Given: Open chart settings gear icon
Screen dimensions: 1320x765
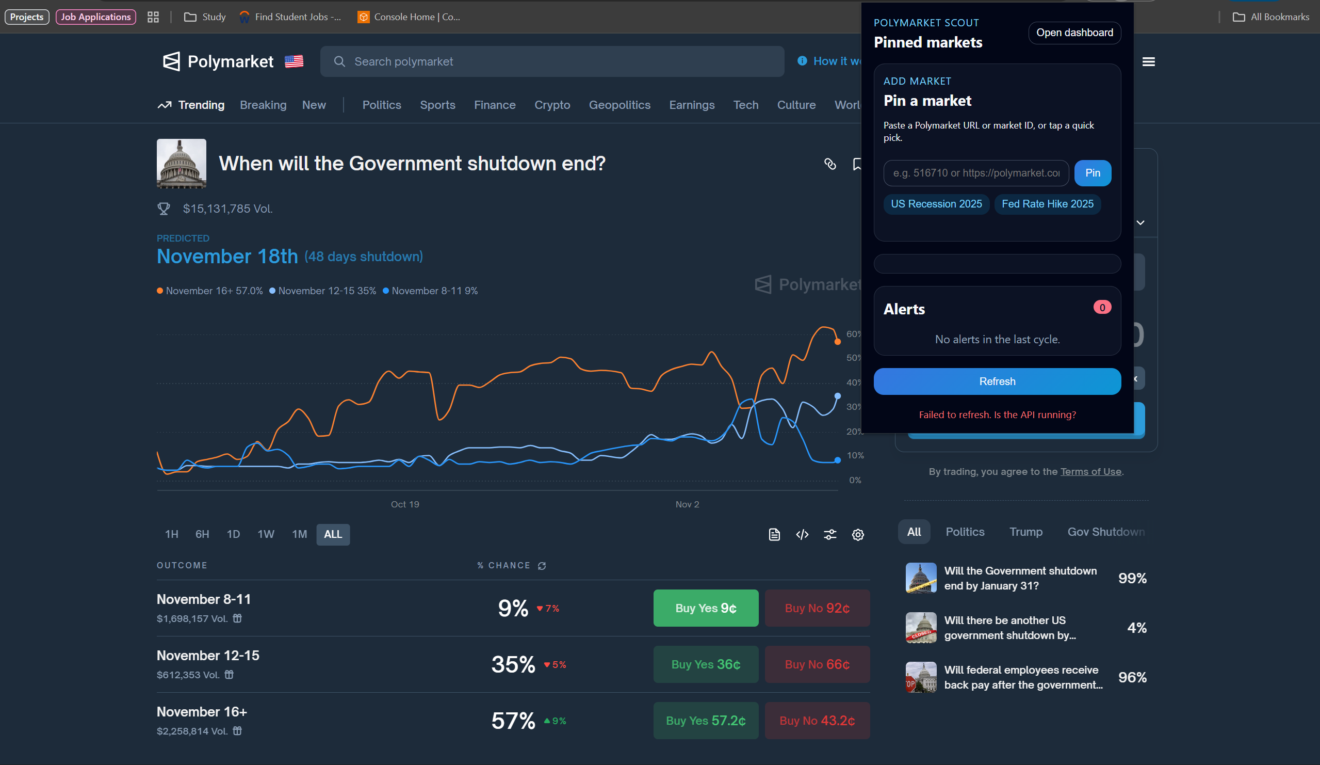Looking at the screenshot, I should (857, 534).
